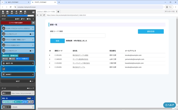
Task: Expand step 9 入力ボックス arrow
Action: 33,28
